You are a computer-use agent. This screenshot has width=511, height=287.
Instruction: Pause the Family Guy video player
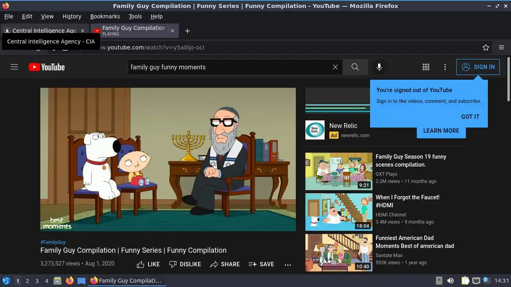pyautogui.click(x=168, y=159)
